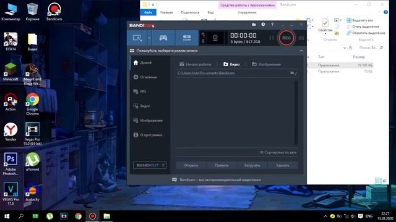
Task: Select screen rectangle recording mode in Bandicam
Action: click(x=137, y=38)
